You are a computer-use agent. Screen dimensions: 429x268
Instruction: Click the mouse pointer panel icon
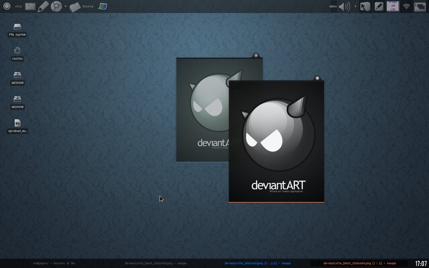pos(365,6)
